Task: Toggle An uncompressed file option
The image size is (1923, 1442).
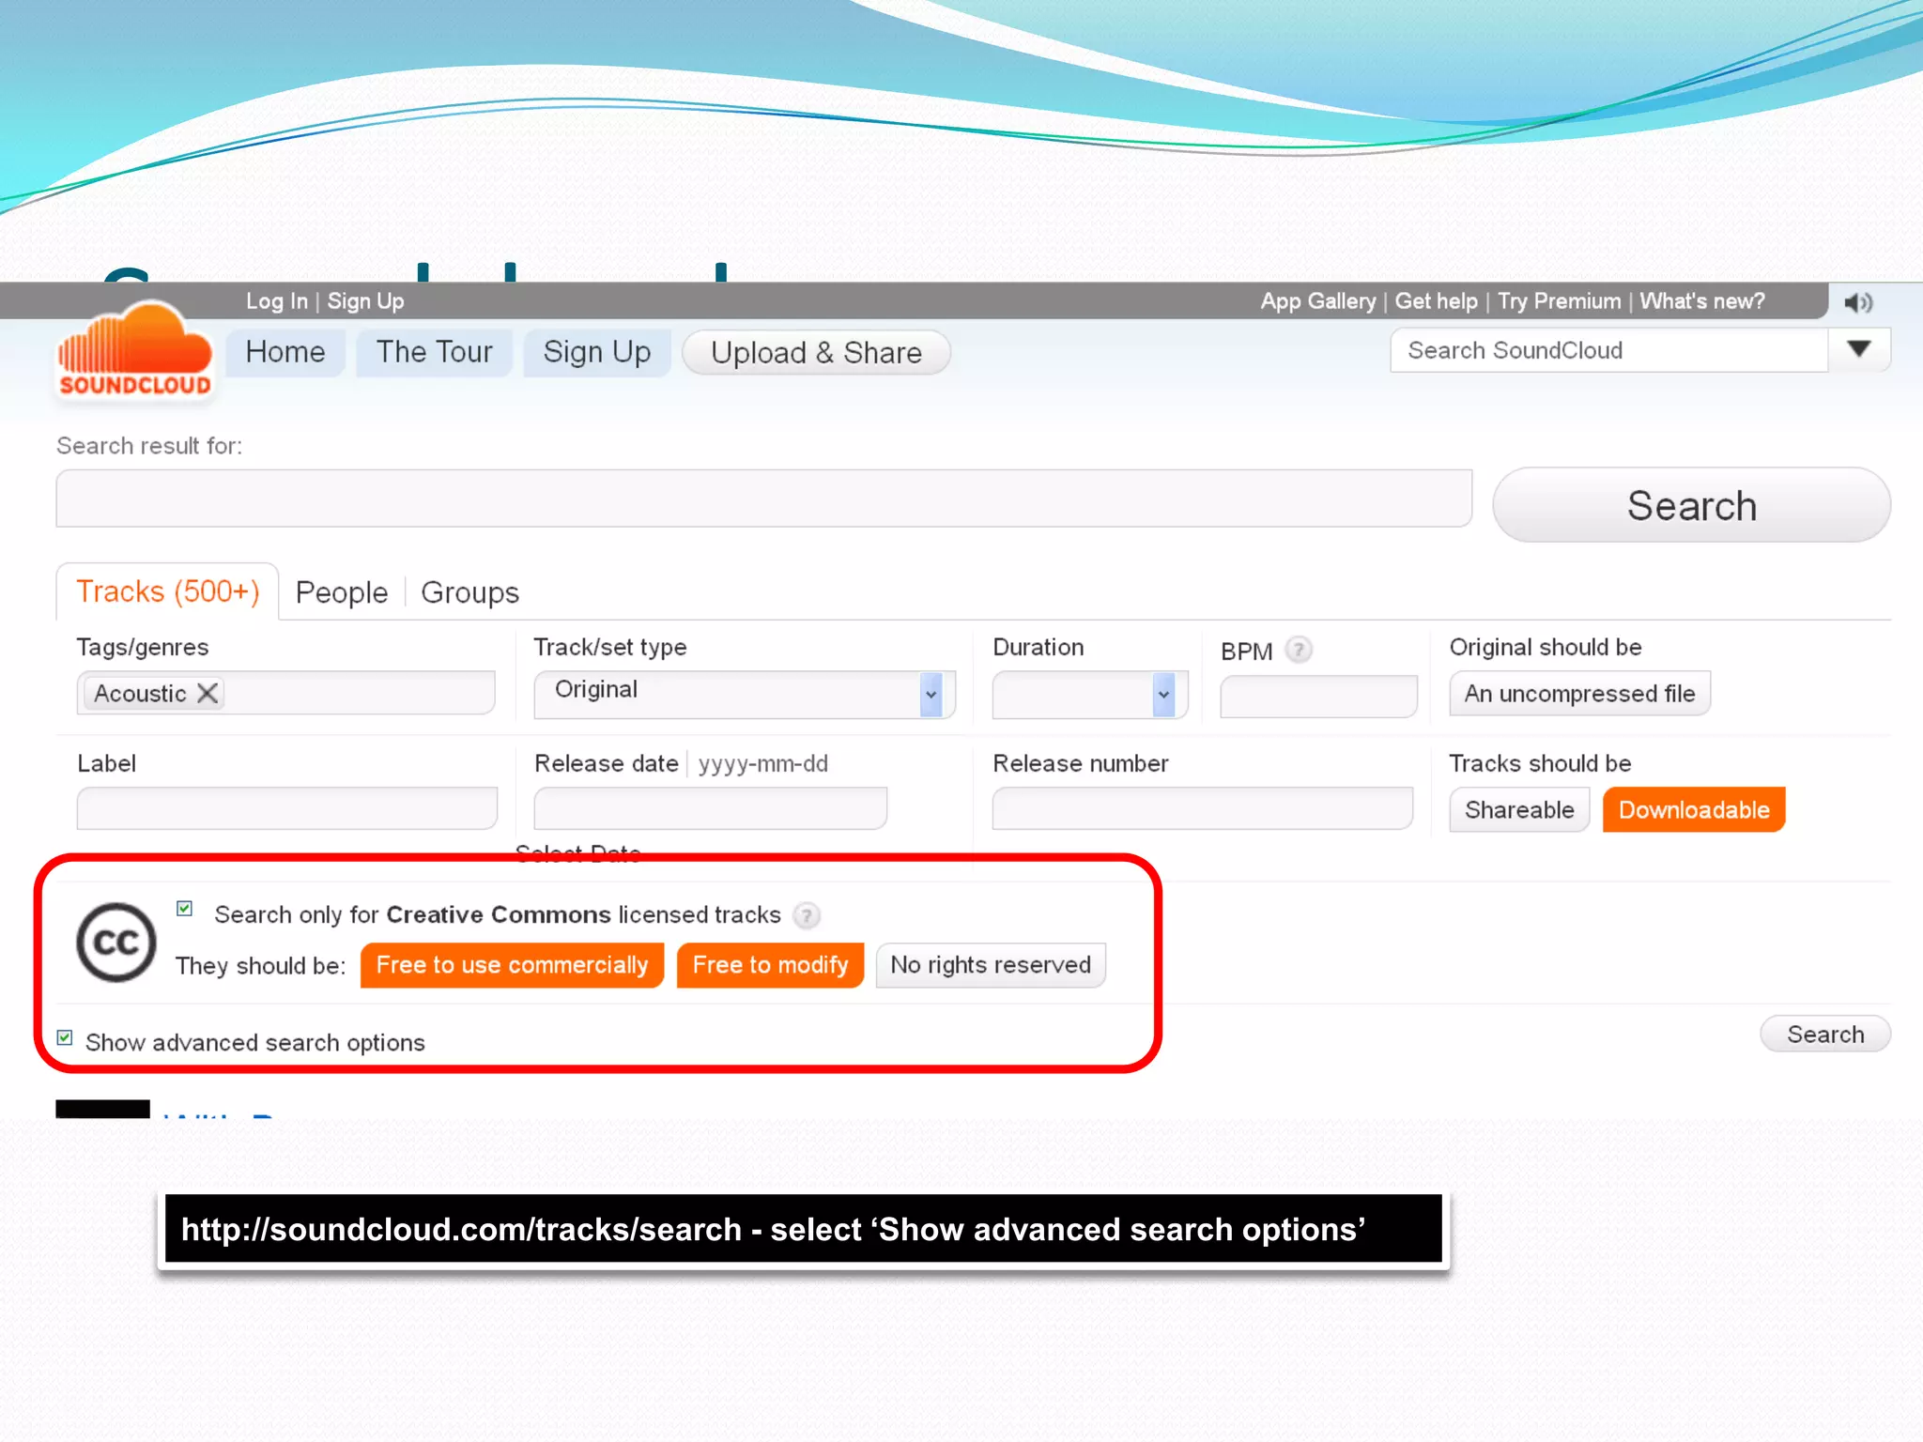Action: click(1579, 694)
